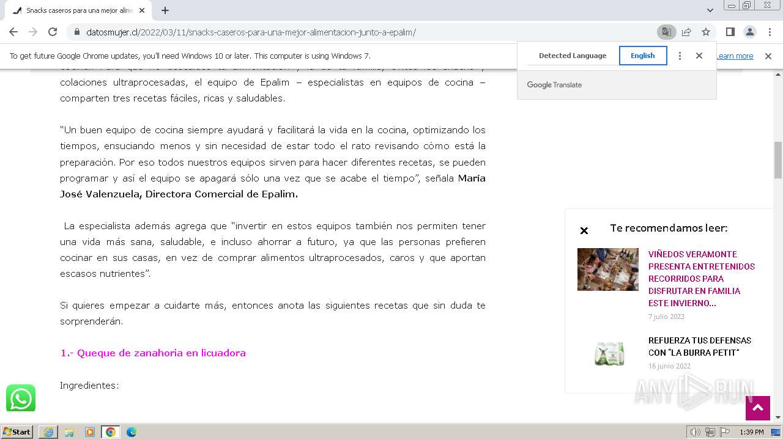This screenshot has width=783, height=440.
Task: Click the Google Translate label
Action: (x=554, y=85)
